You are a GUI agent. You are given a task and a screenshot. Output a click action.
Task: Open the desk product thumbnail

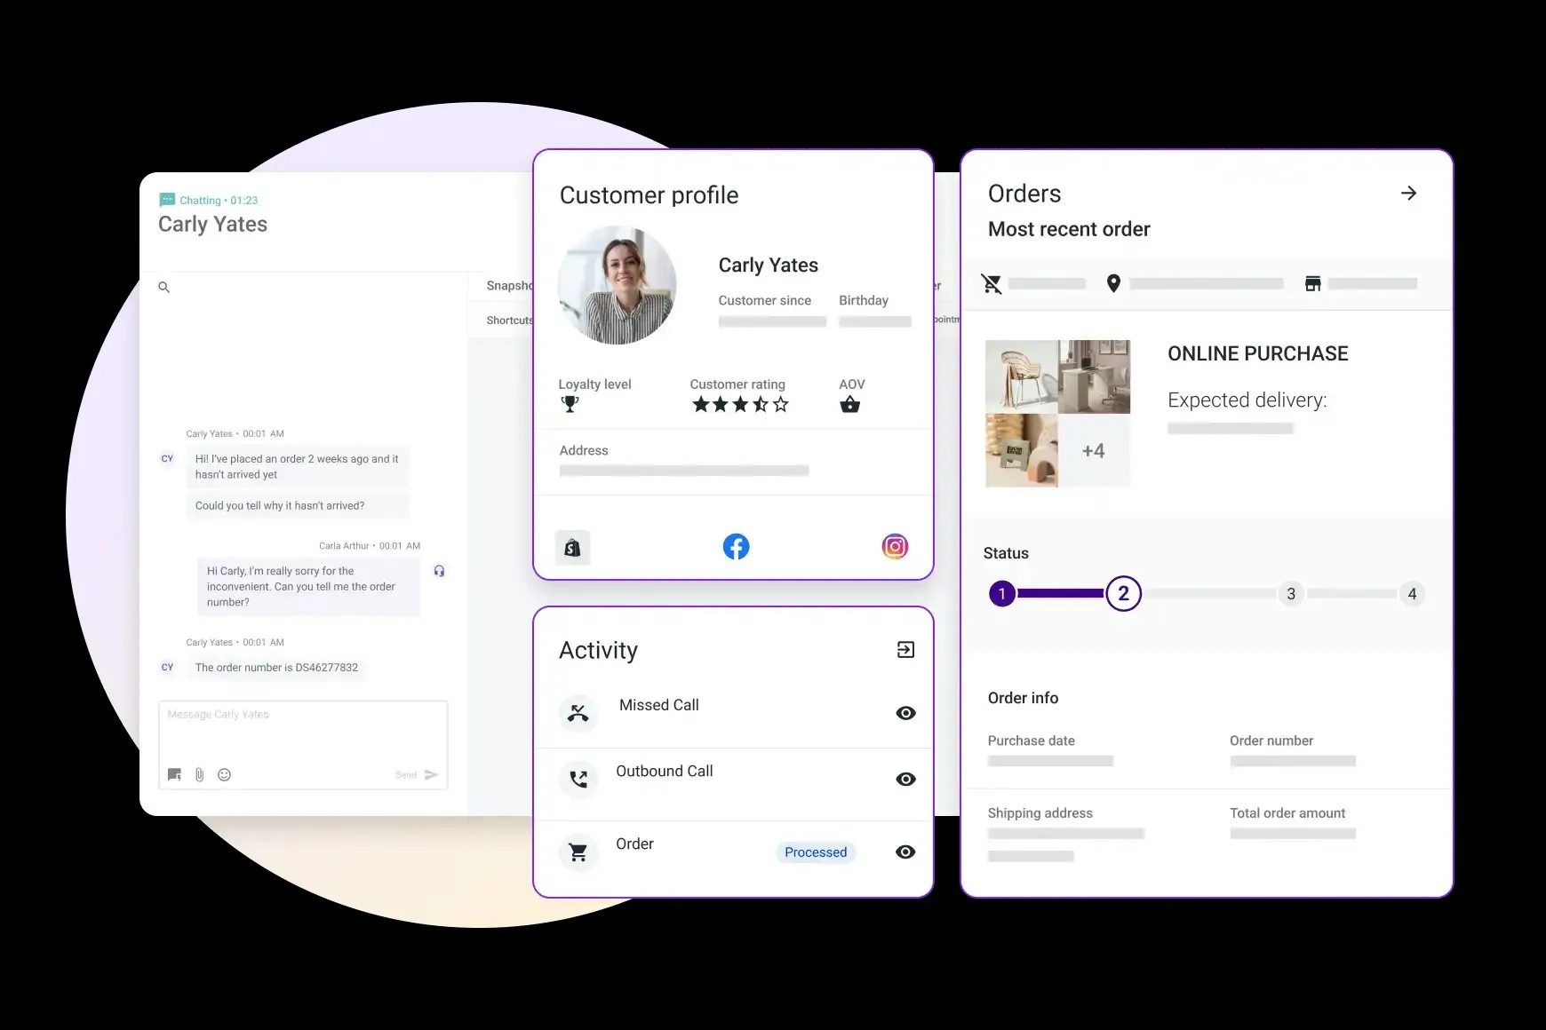1095,376
